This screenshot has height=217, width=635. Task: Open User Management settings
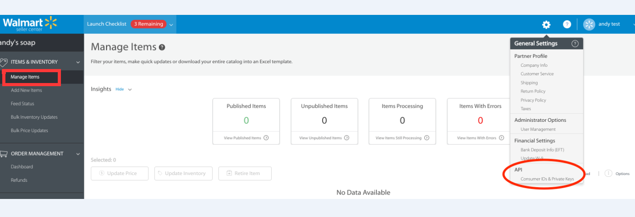click(538, 129)
